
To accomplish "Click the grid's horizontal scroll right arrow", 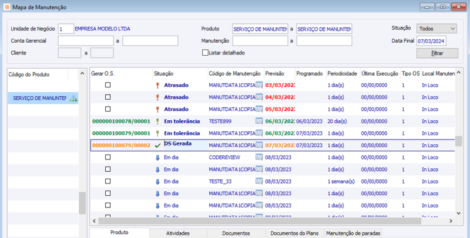I will 451,221.
